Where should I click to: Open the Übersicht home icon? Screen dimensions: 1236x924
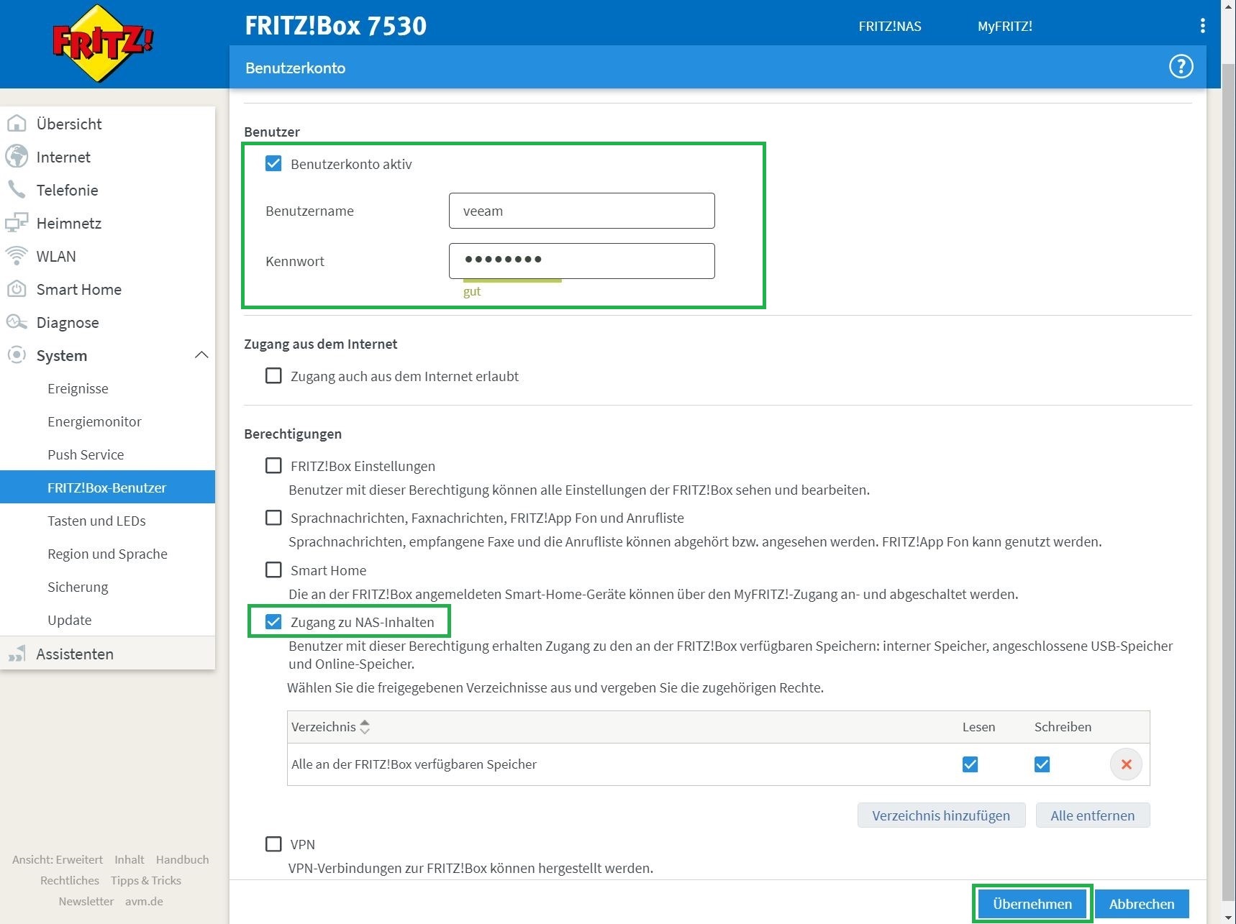[x=17, y=124]
